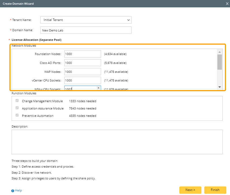Click the Network Modules scrollbar thumb
This screenshot has height=195, width=230.
tap(219, 62)
